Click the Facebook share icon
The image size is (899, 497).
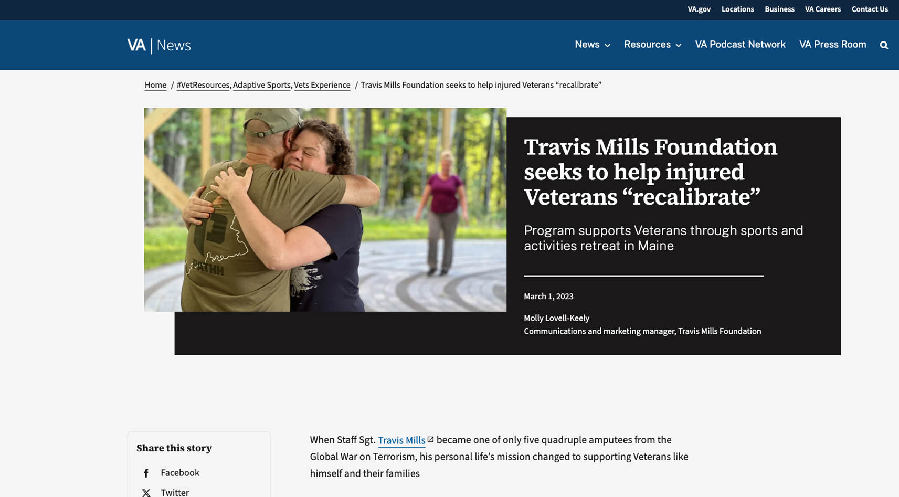pos(146,473)
